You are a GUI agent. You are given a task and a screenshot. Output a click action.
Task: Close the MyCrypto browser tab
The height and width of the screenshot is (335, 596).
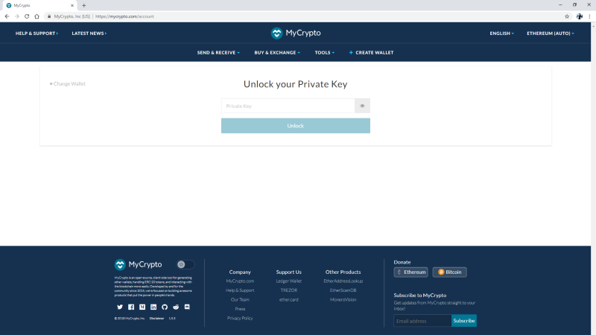(x=72, y=5)
